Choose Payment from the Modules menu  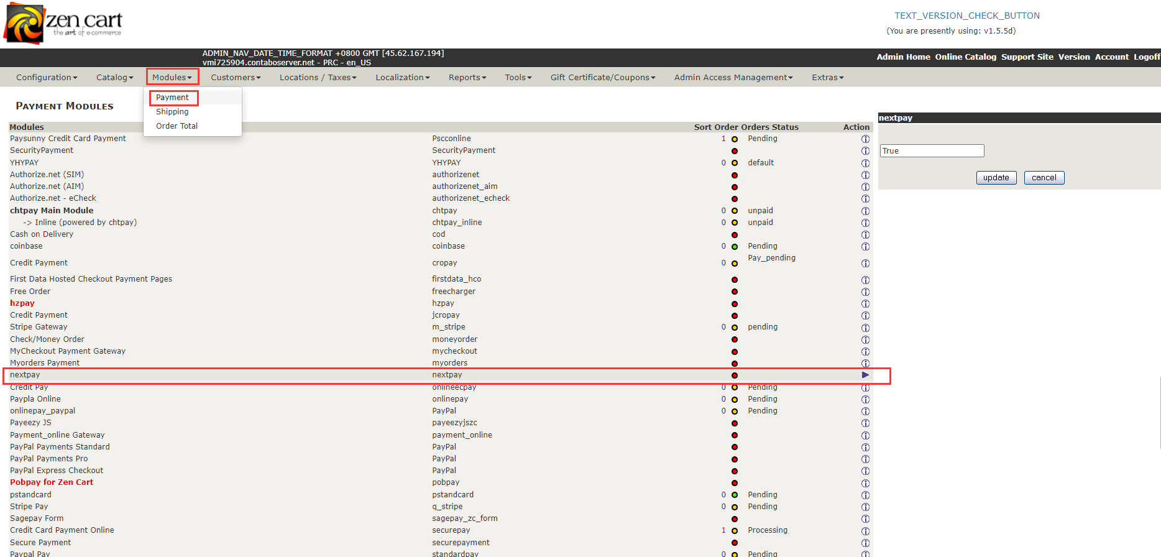click(173, 98)
